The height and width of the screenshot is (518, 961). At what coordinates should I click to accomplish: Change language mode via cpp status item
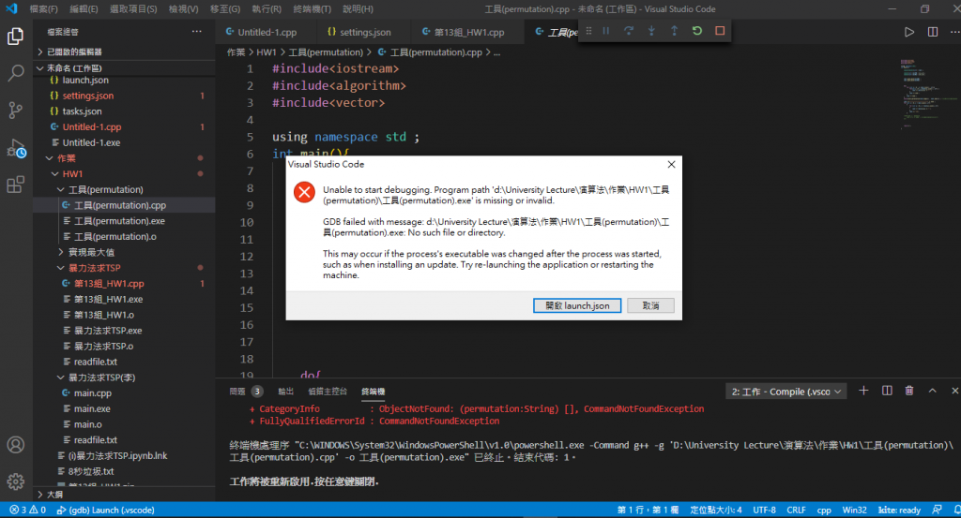[x=824, y=511]
